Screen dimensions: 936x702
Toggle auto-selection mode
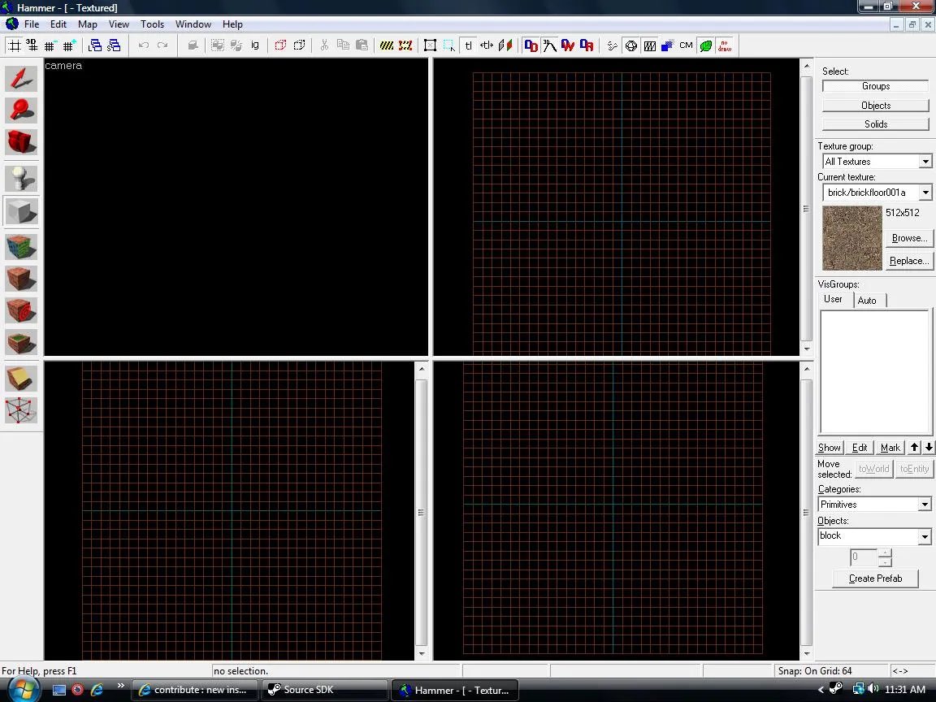coord(449,45)
